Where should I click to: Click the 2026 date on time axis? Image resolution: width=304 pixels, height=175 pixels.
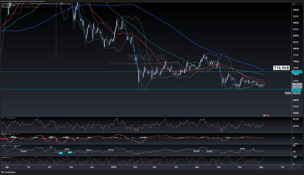(114, 167)
